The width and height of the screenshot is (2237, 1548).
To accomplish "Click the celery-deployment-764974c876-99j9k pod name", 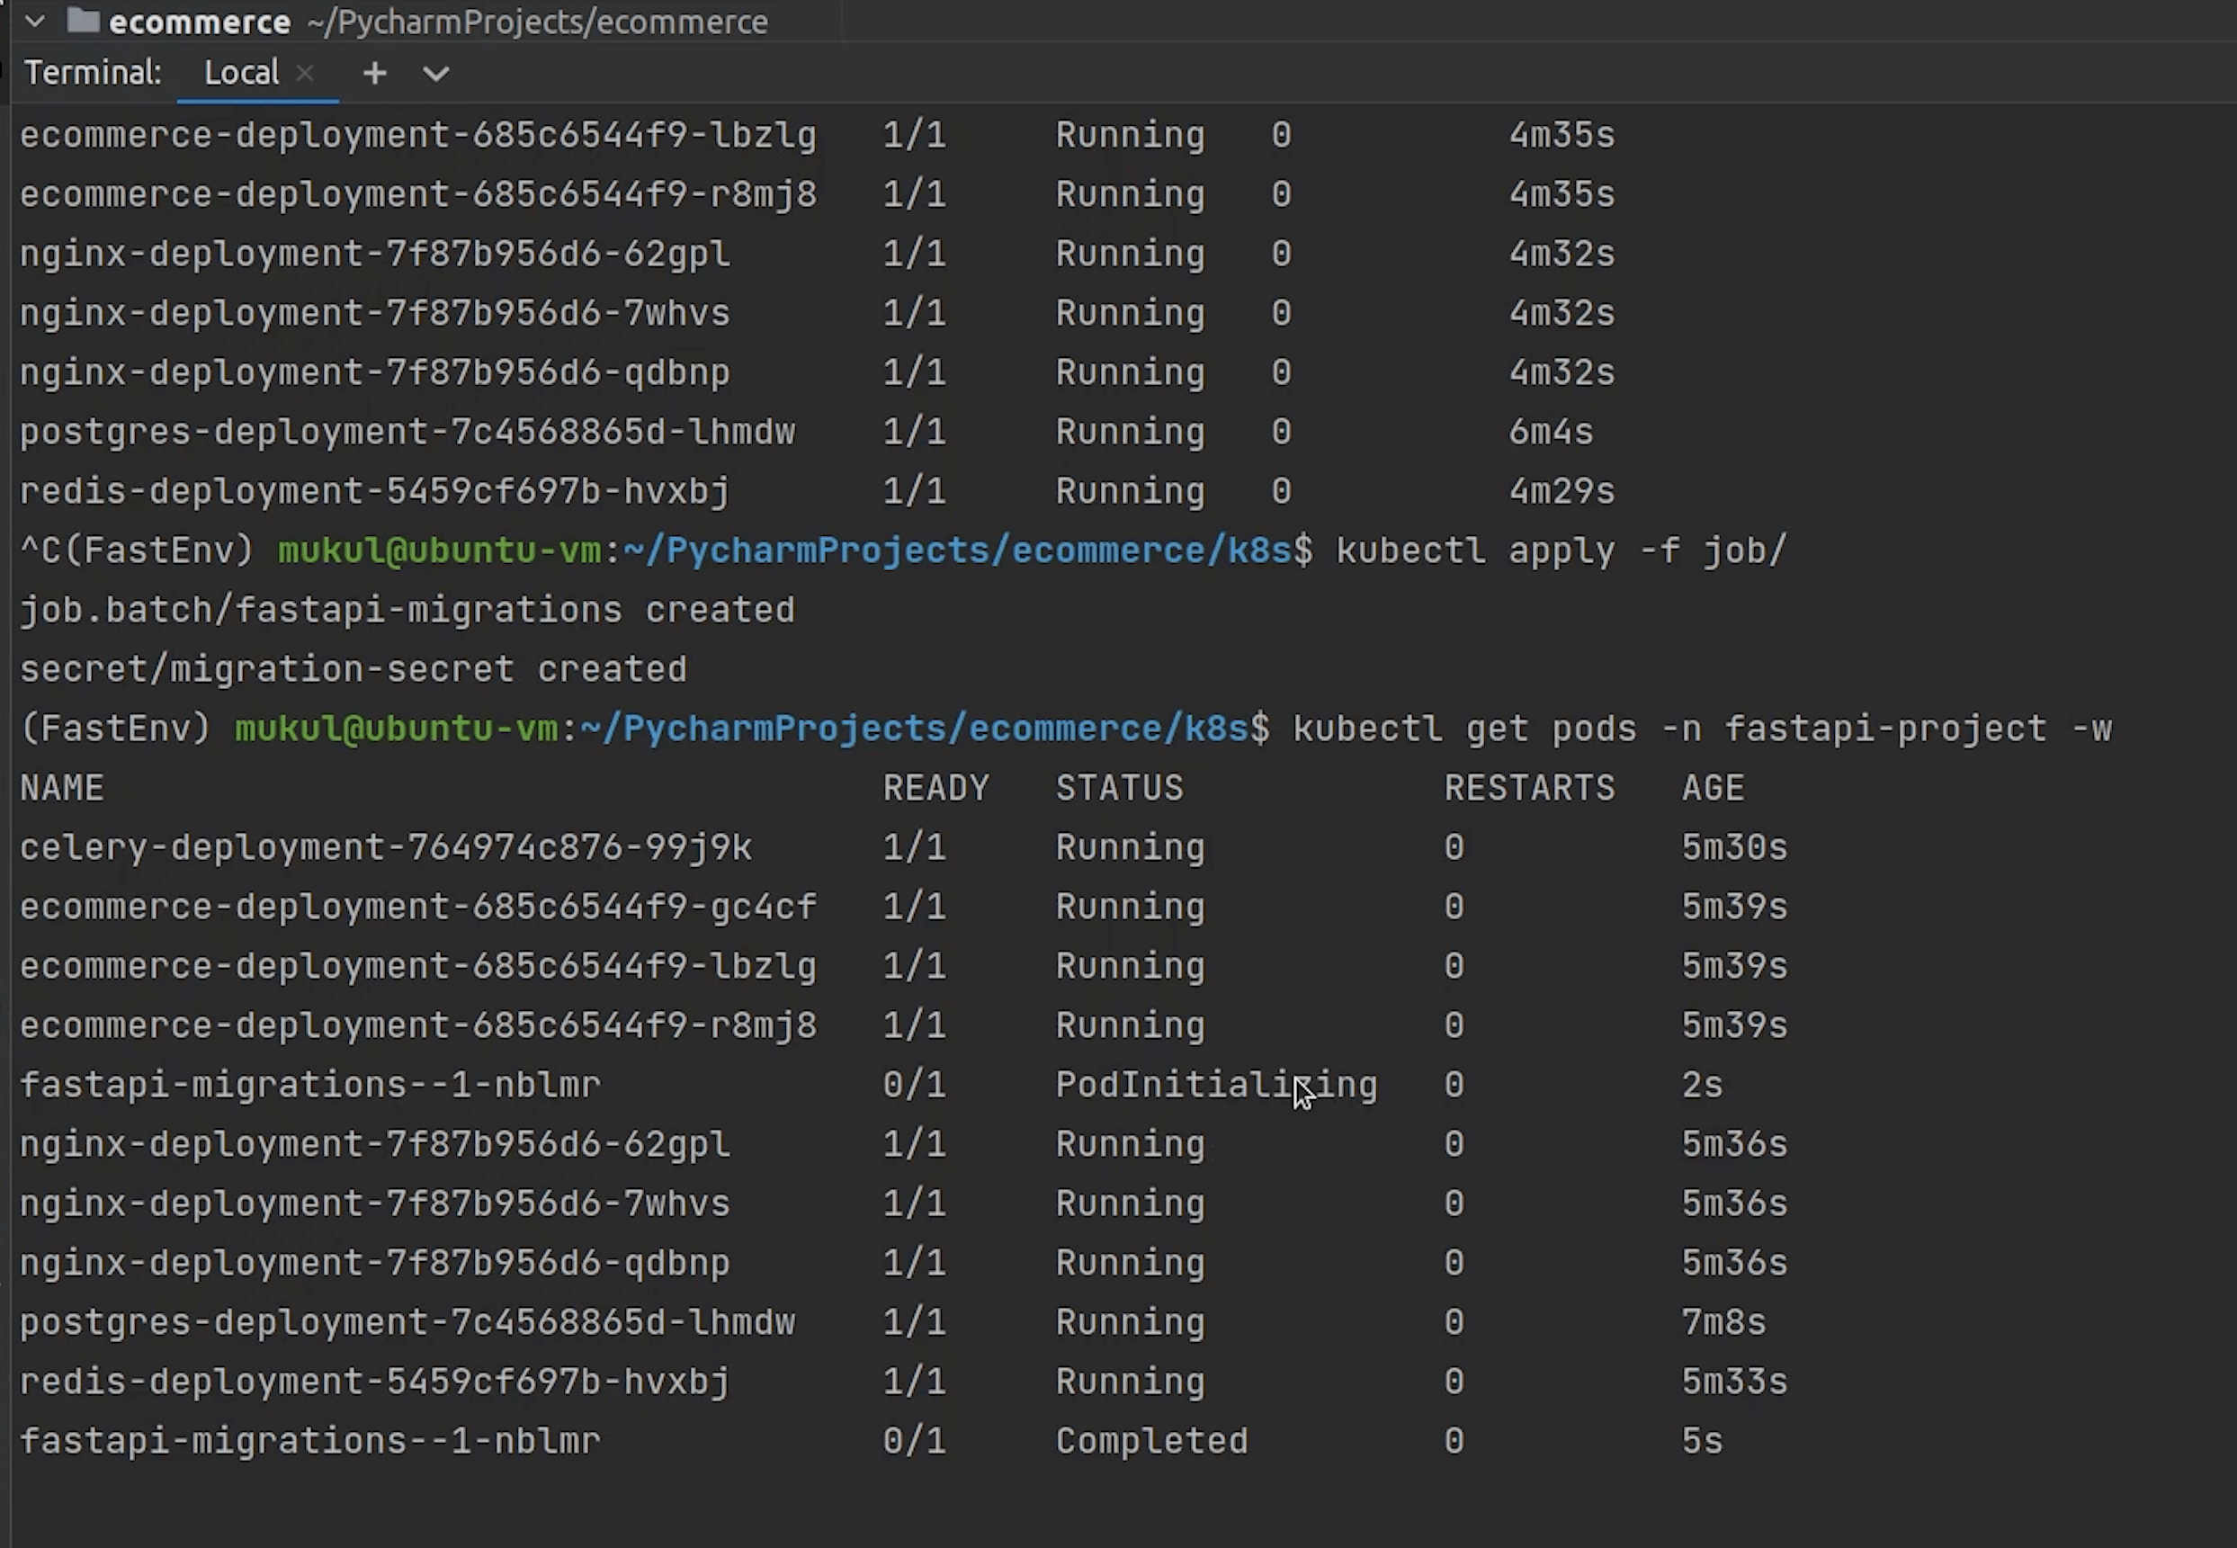I will (x=385, y=846).
